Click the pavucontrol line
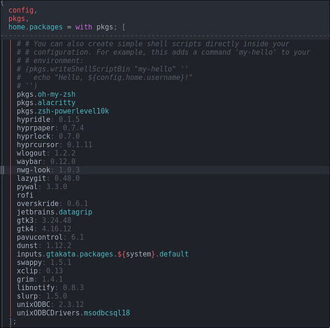Viewport: 330px width, 328px height. pos(50,237)
